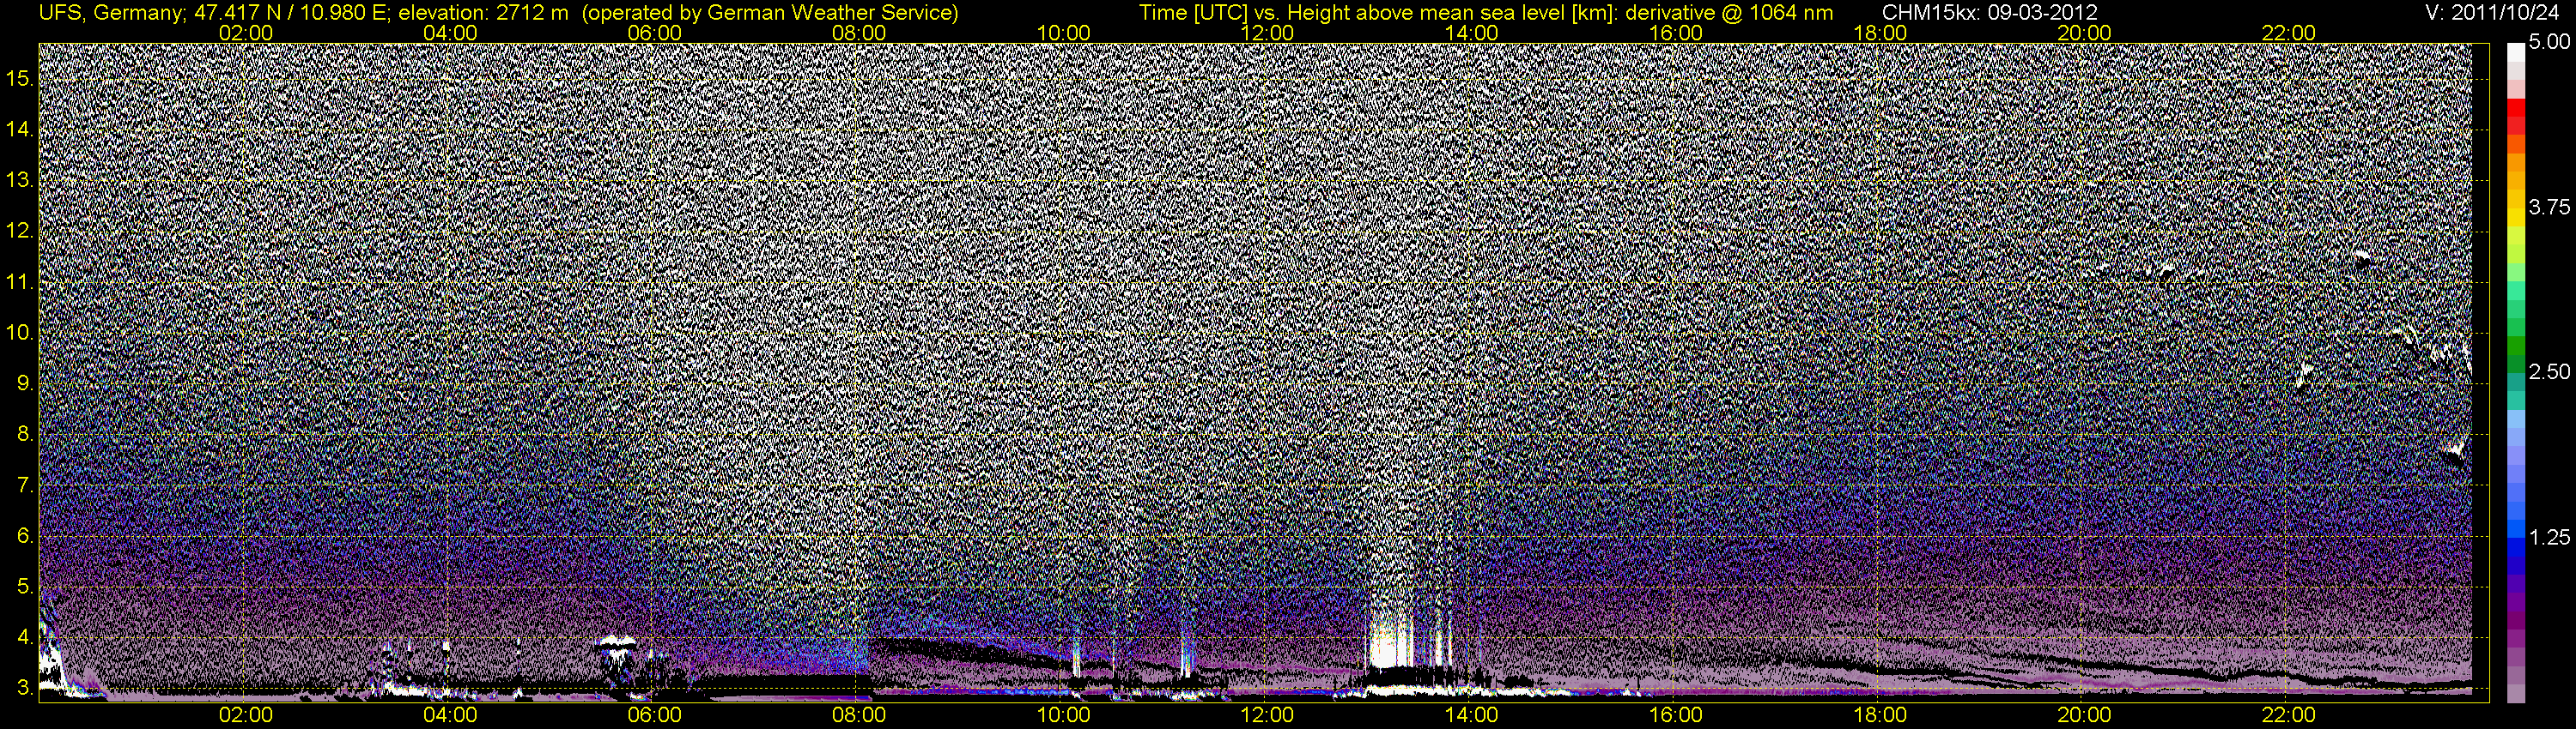Select the 10:00 tick label below the plot
The height and width of the screenshot is (729, 2576).
[x=1063, y=715]
